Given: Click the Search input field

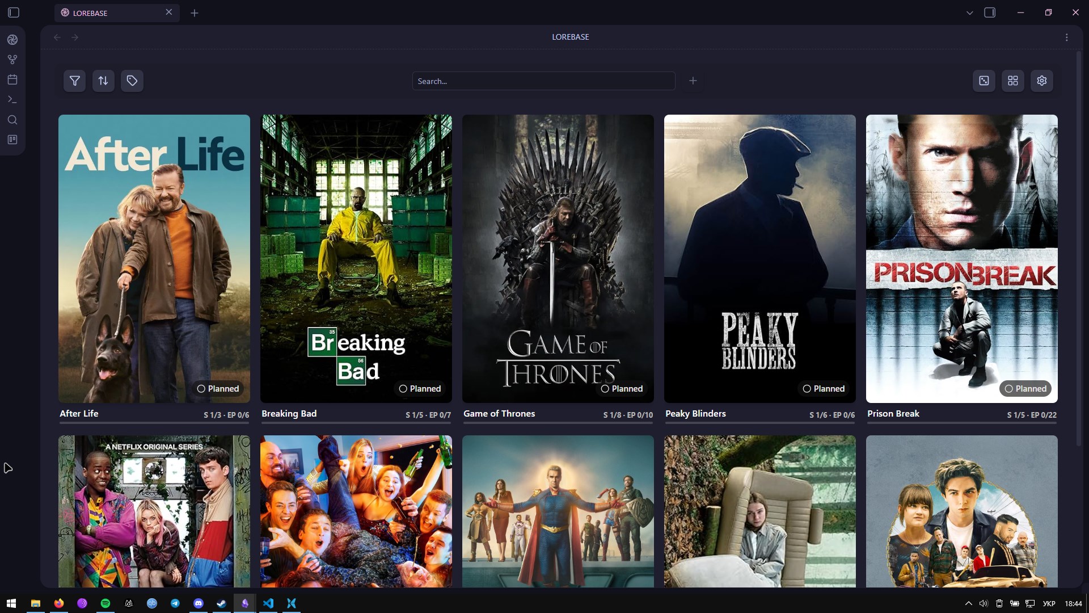Looking at the screenshot, I should (x=543, y=81).
